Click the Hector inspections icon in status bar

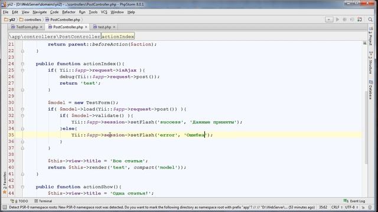point(370,207)
